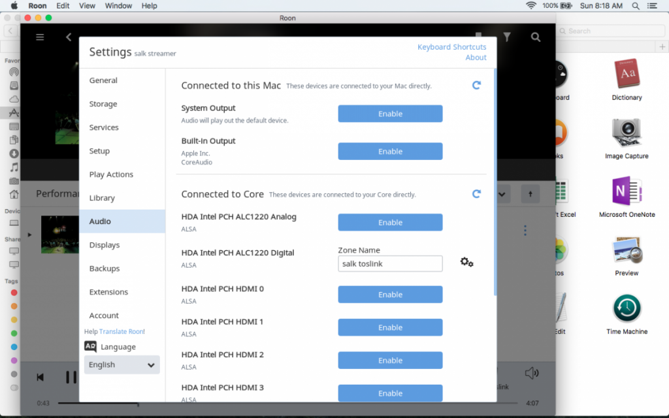Viewport: 669px width, 418px height.
Task: Seek within the playback progress bar
Action: [x=287, y=402]
